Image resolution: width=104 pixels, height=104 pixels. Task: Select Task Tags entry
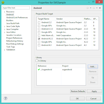tap(10, 47)
